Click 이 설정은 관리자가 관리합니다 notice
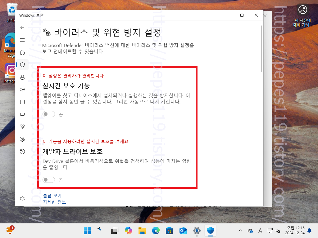This screenshot has height=238, width=318. pyautogui.click(x=74, y=76)
